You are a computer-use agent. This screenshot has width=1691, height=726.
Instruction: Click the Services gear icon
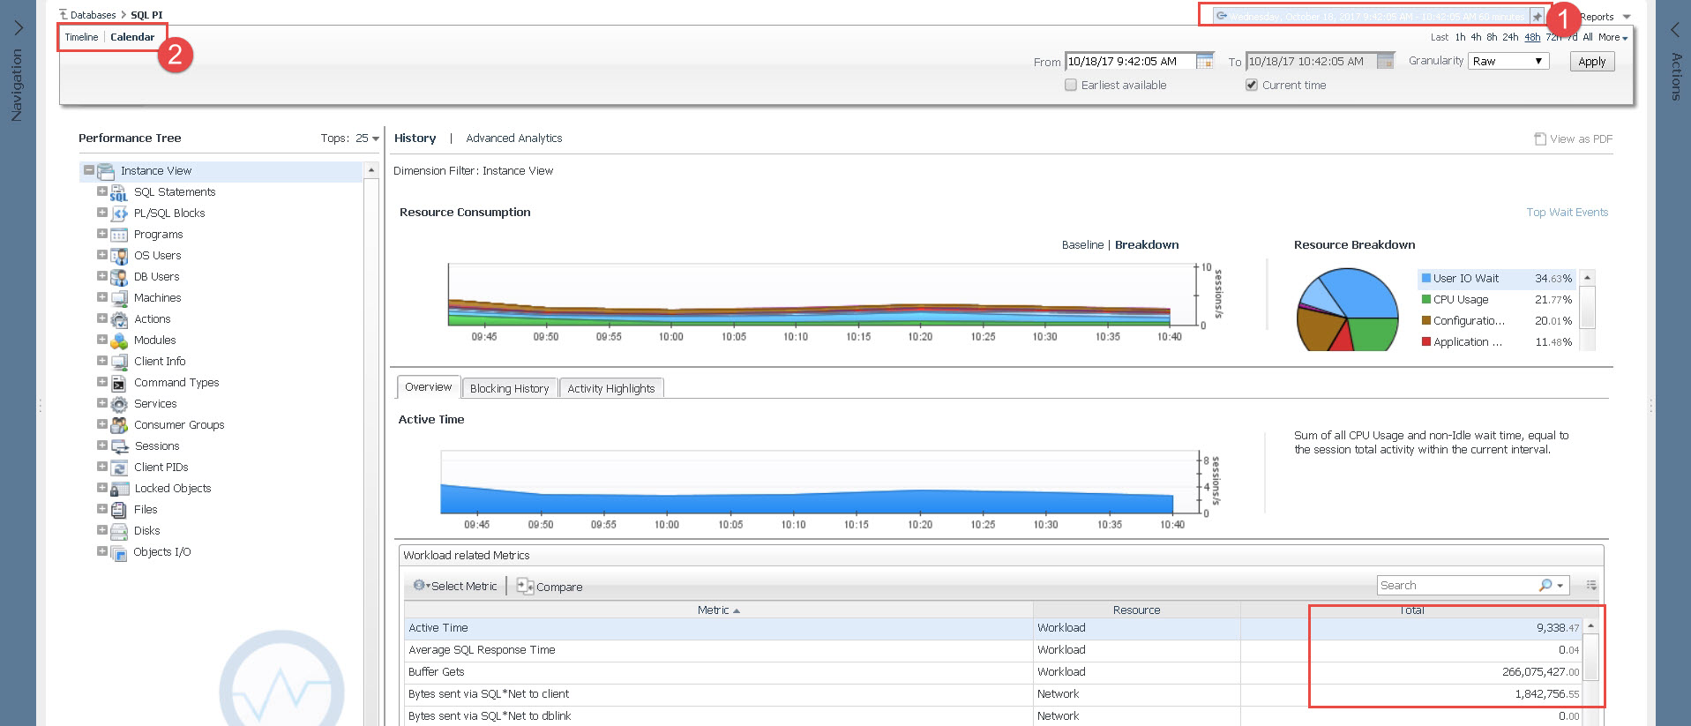tap(119, 404)
